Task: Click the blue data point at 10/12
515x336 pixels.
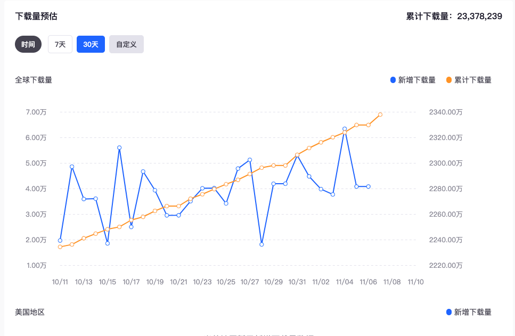Action: [72, 167]
